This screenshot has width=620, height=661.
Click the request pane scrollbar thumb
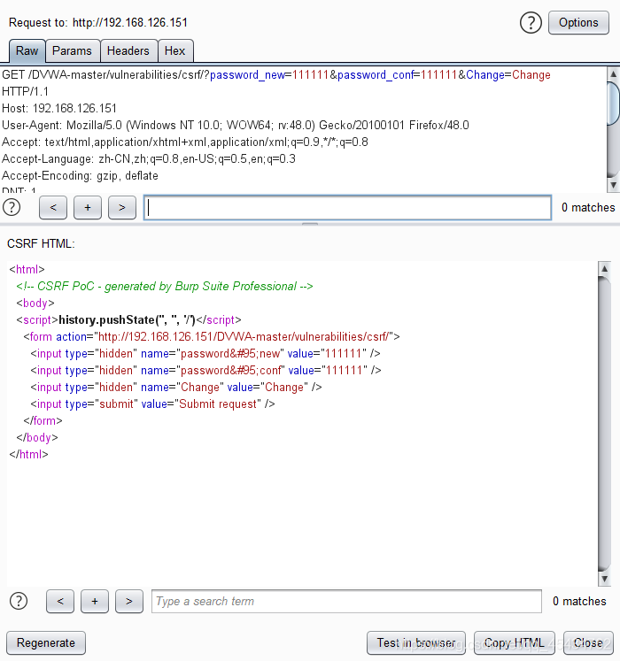[613, 104]
